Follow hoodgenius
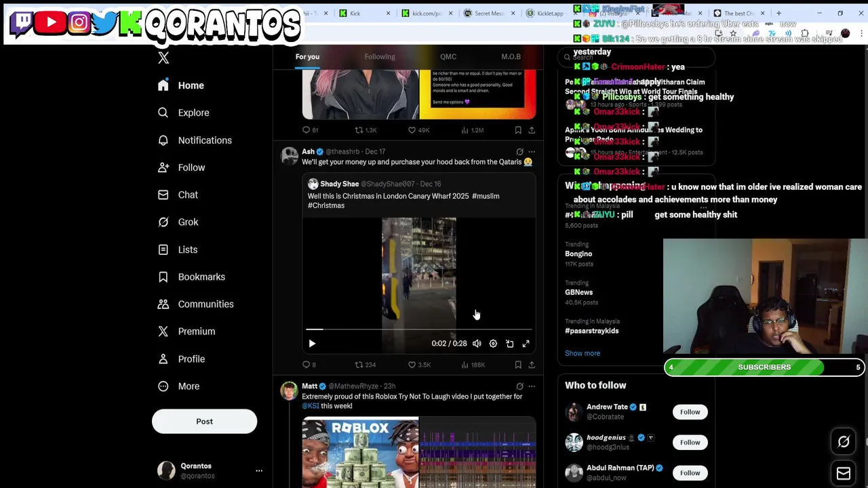Screen dimensions: 868x488 (690, 443)
